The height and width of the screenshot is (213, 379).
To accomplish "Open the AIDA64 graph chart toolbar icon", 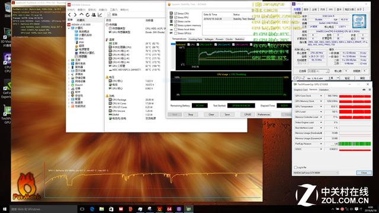I will coord(100,15).
